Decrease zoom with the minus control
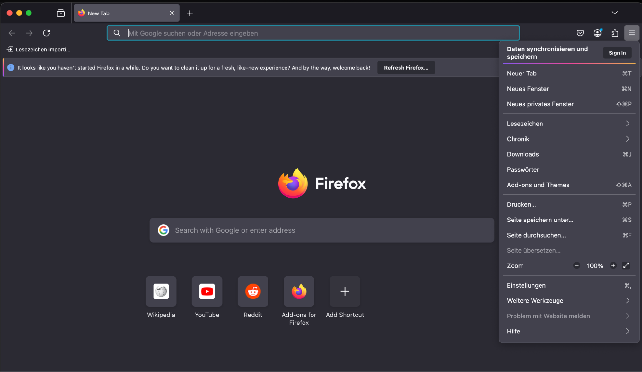Image resolution: width=642 pixels, height=372 pixels. pyautogui.click(x=576, y=265)
